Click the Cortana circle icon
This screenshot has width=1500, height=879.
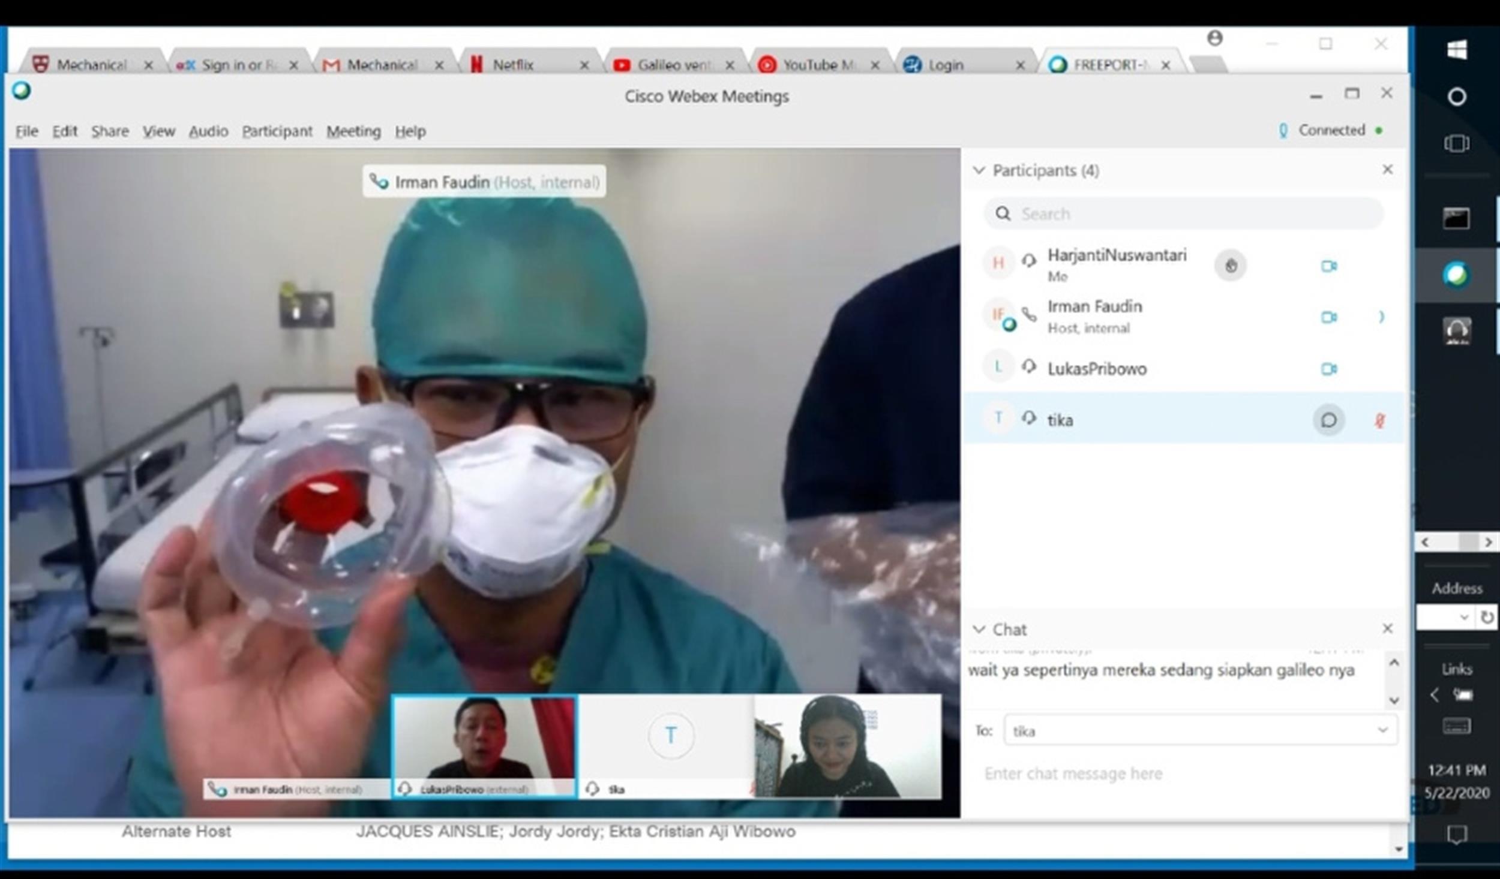tap(1457, 97)
